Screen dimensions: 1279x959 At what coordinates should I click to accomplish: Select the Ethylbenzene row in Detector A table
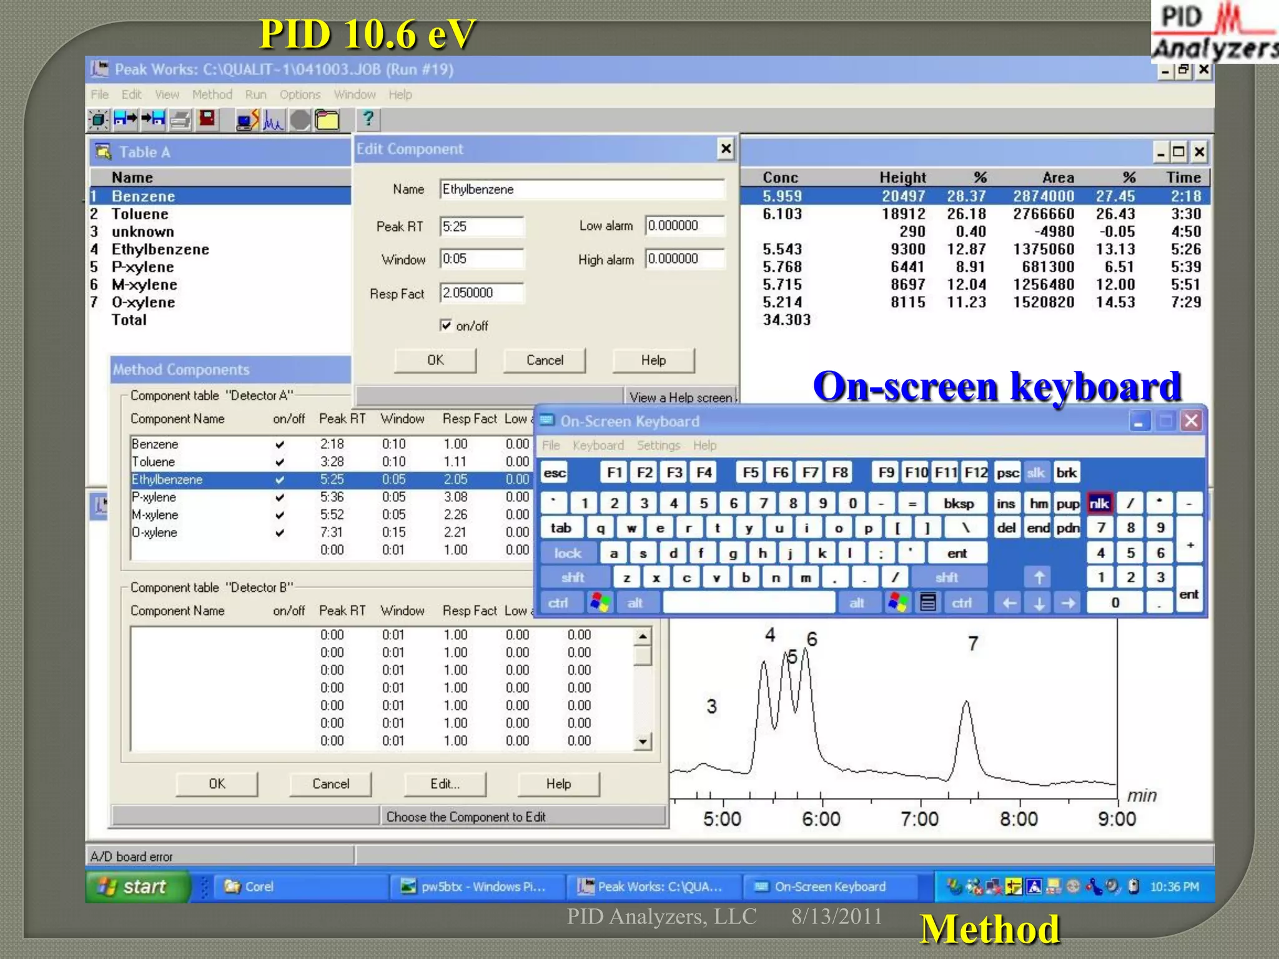click(330, 479)
